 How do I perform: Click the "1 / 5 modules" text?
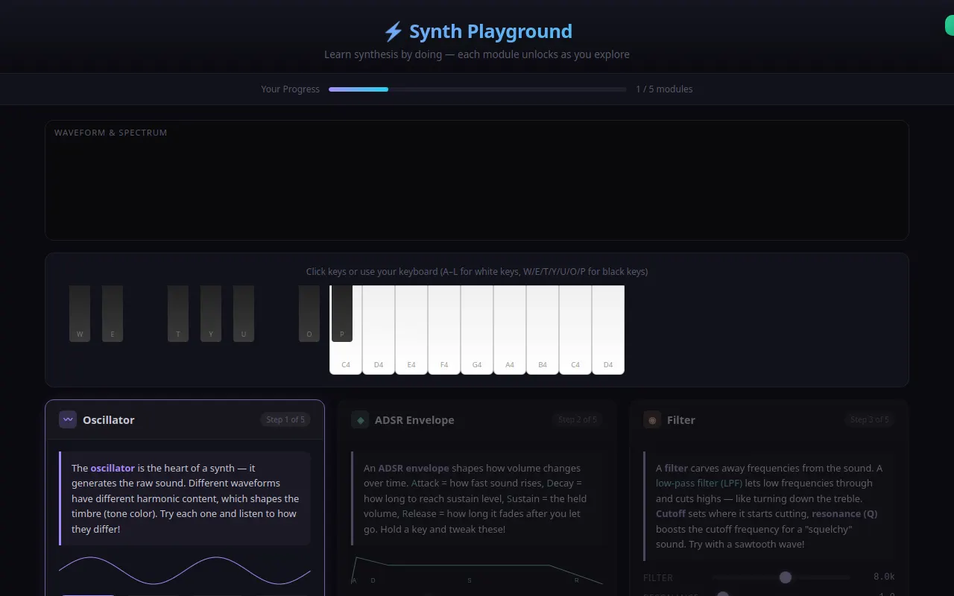(x=664, y=89)
